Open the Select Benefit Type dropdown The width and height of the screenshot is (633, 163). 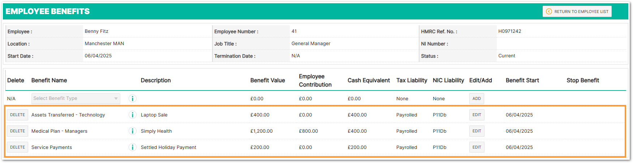coord(76,98)
